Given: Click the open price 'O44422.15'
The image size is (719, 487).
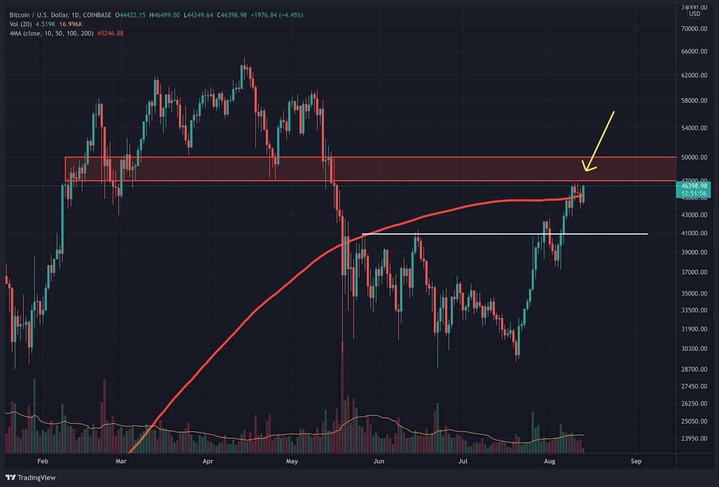Looking at the screenshot, I should (x=130, y=15).
